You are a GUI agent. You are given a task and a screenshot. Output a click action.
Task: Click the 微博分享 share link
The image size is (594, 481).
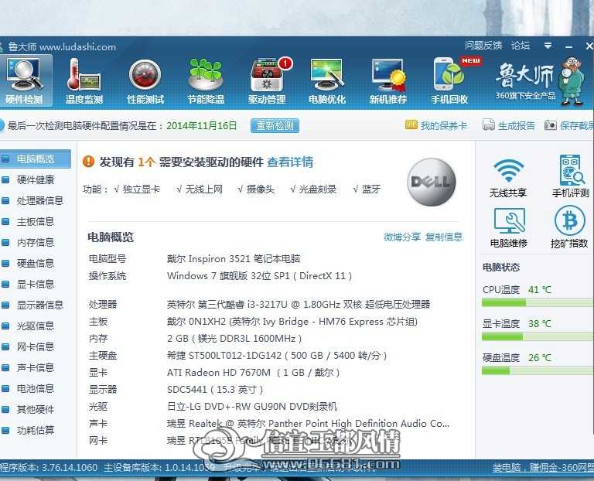coord(402,237)
